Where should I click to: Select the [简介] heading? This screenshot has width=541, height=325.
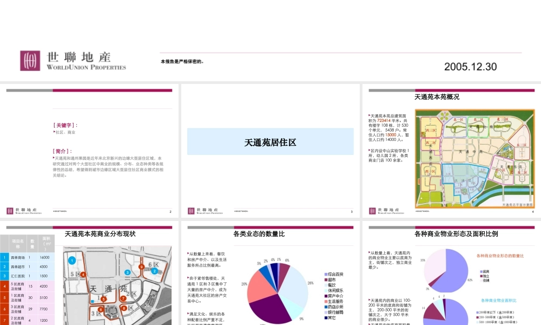point(62,151)
